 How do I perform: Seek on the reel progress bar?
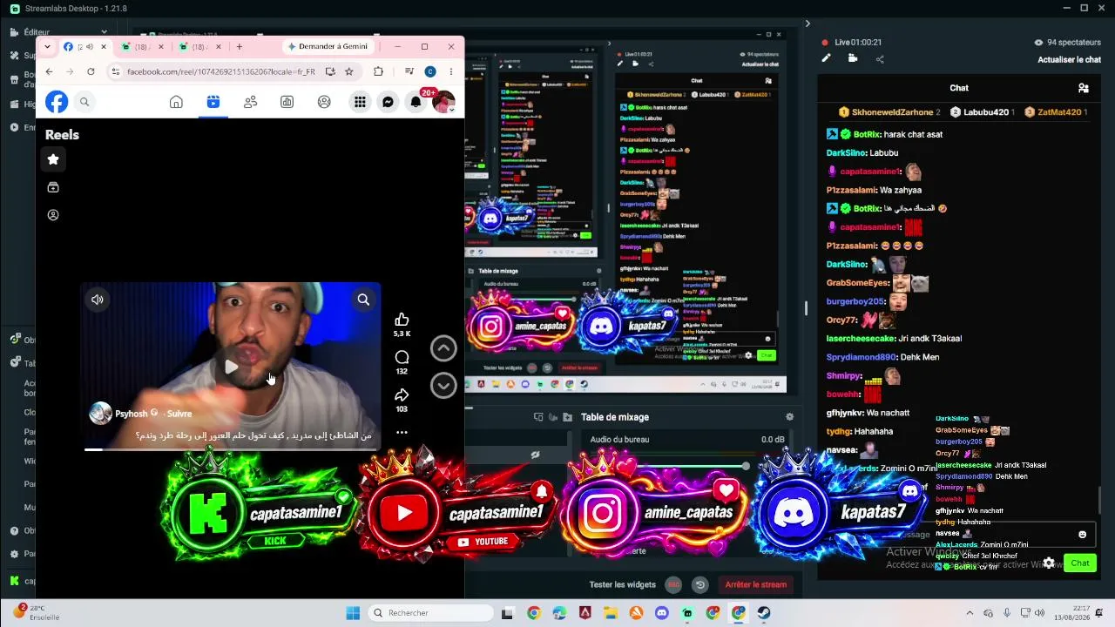tap(231, 449)
